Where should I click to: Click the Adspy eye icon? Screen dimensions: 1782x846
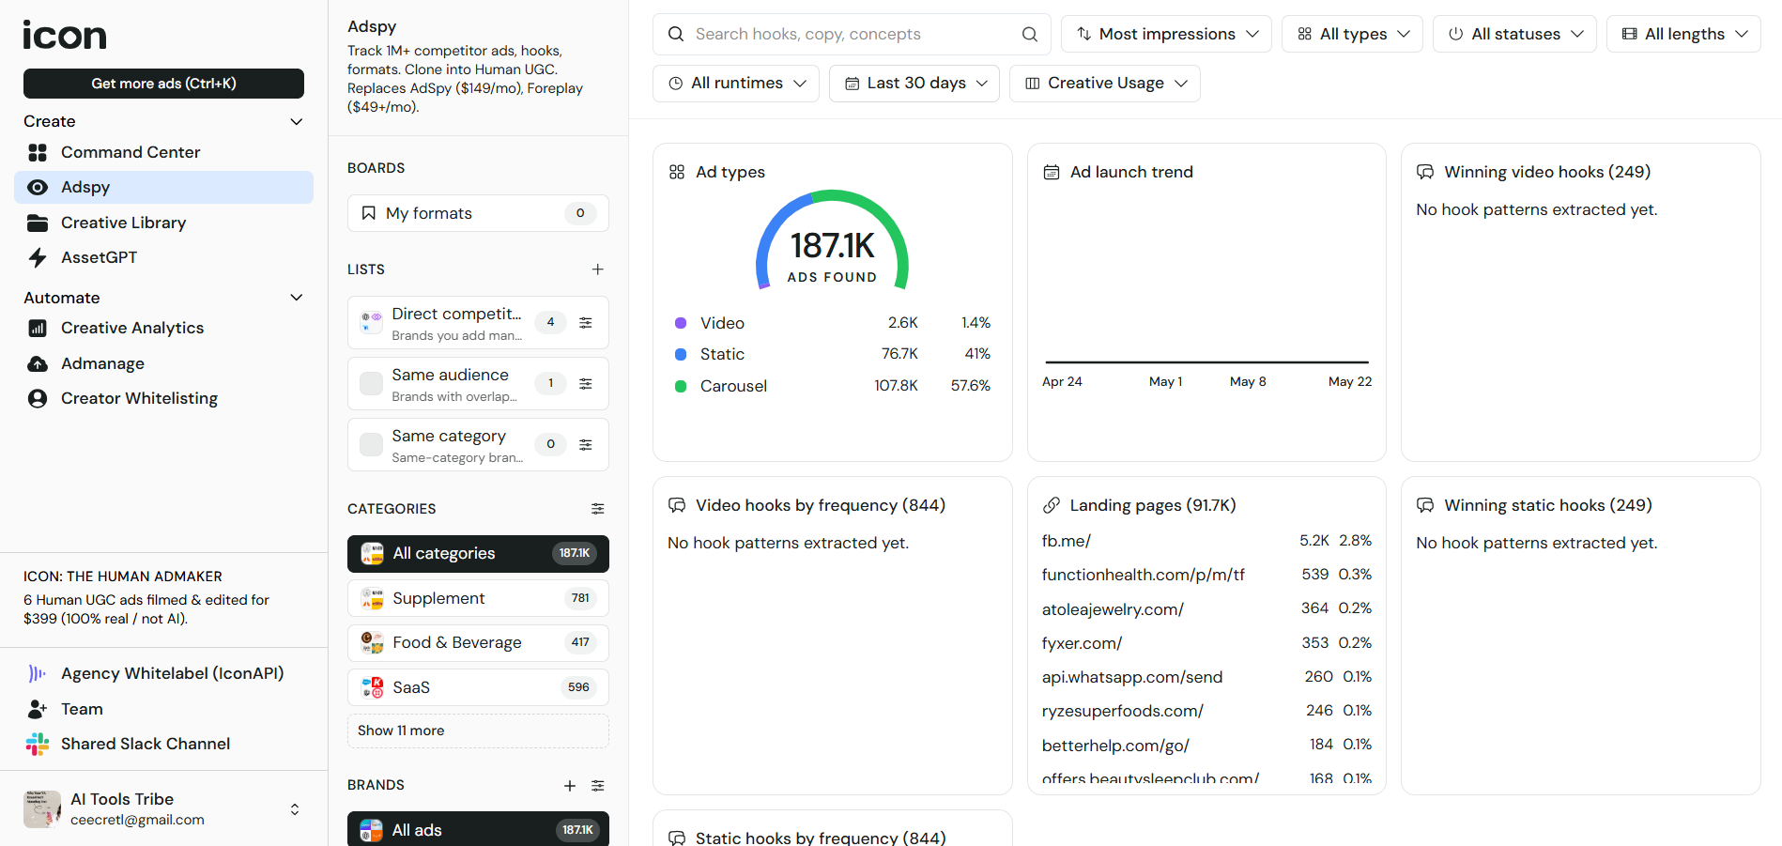(x=38, y=187)
